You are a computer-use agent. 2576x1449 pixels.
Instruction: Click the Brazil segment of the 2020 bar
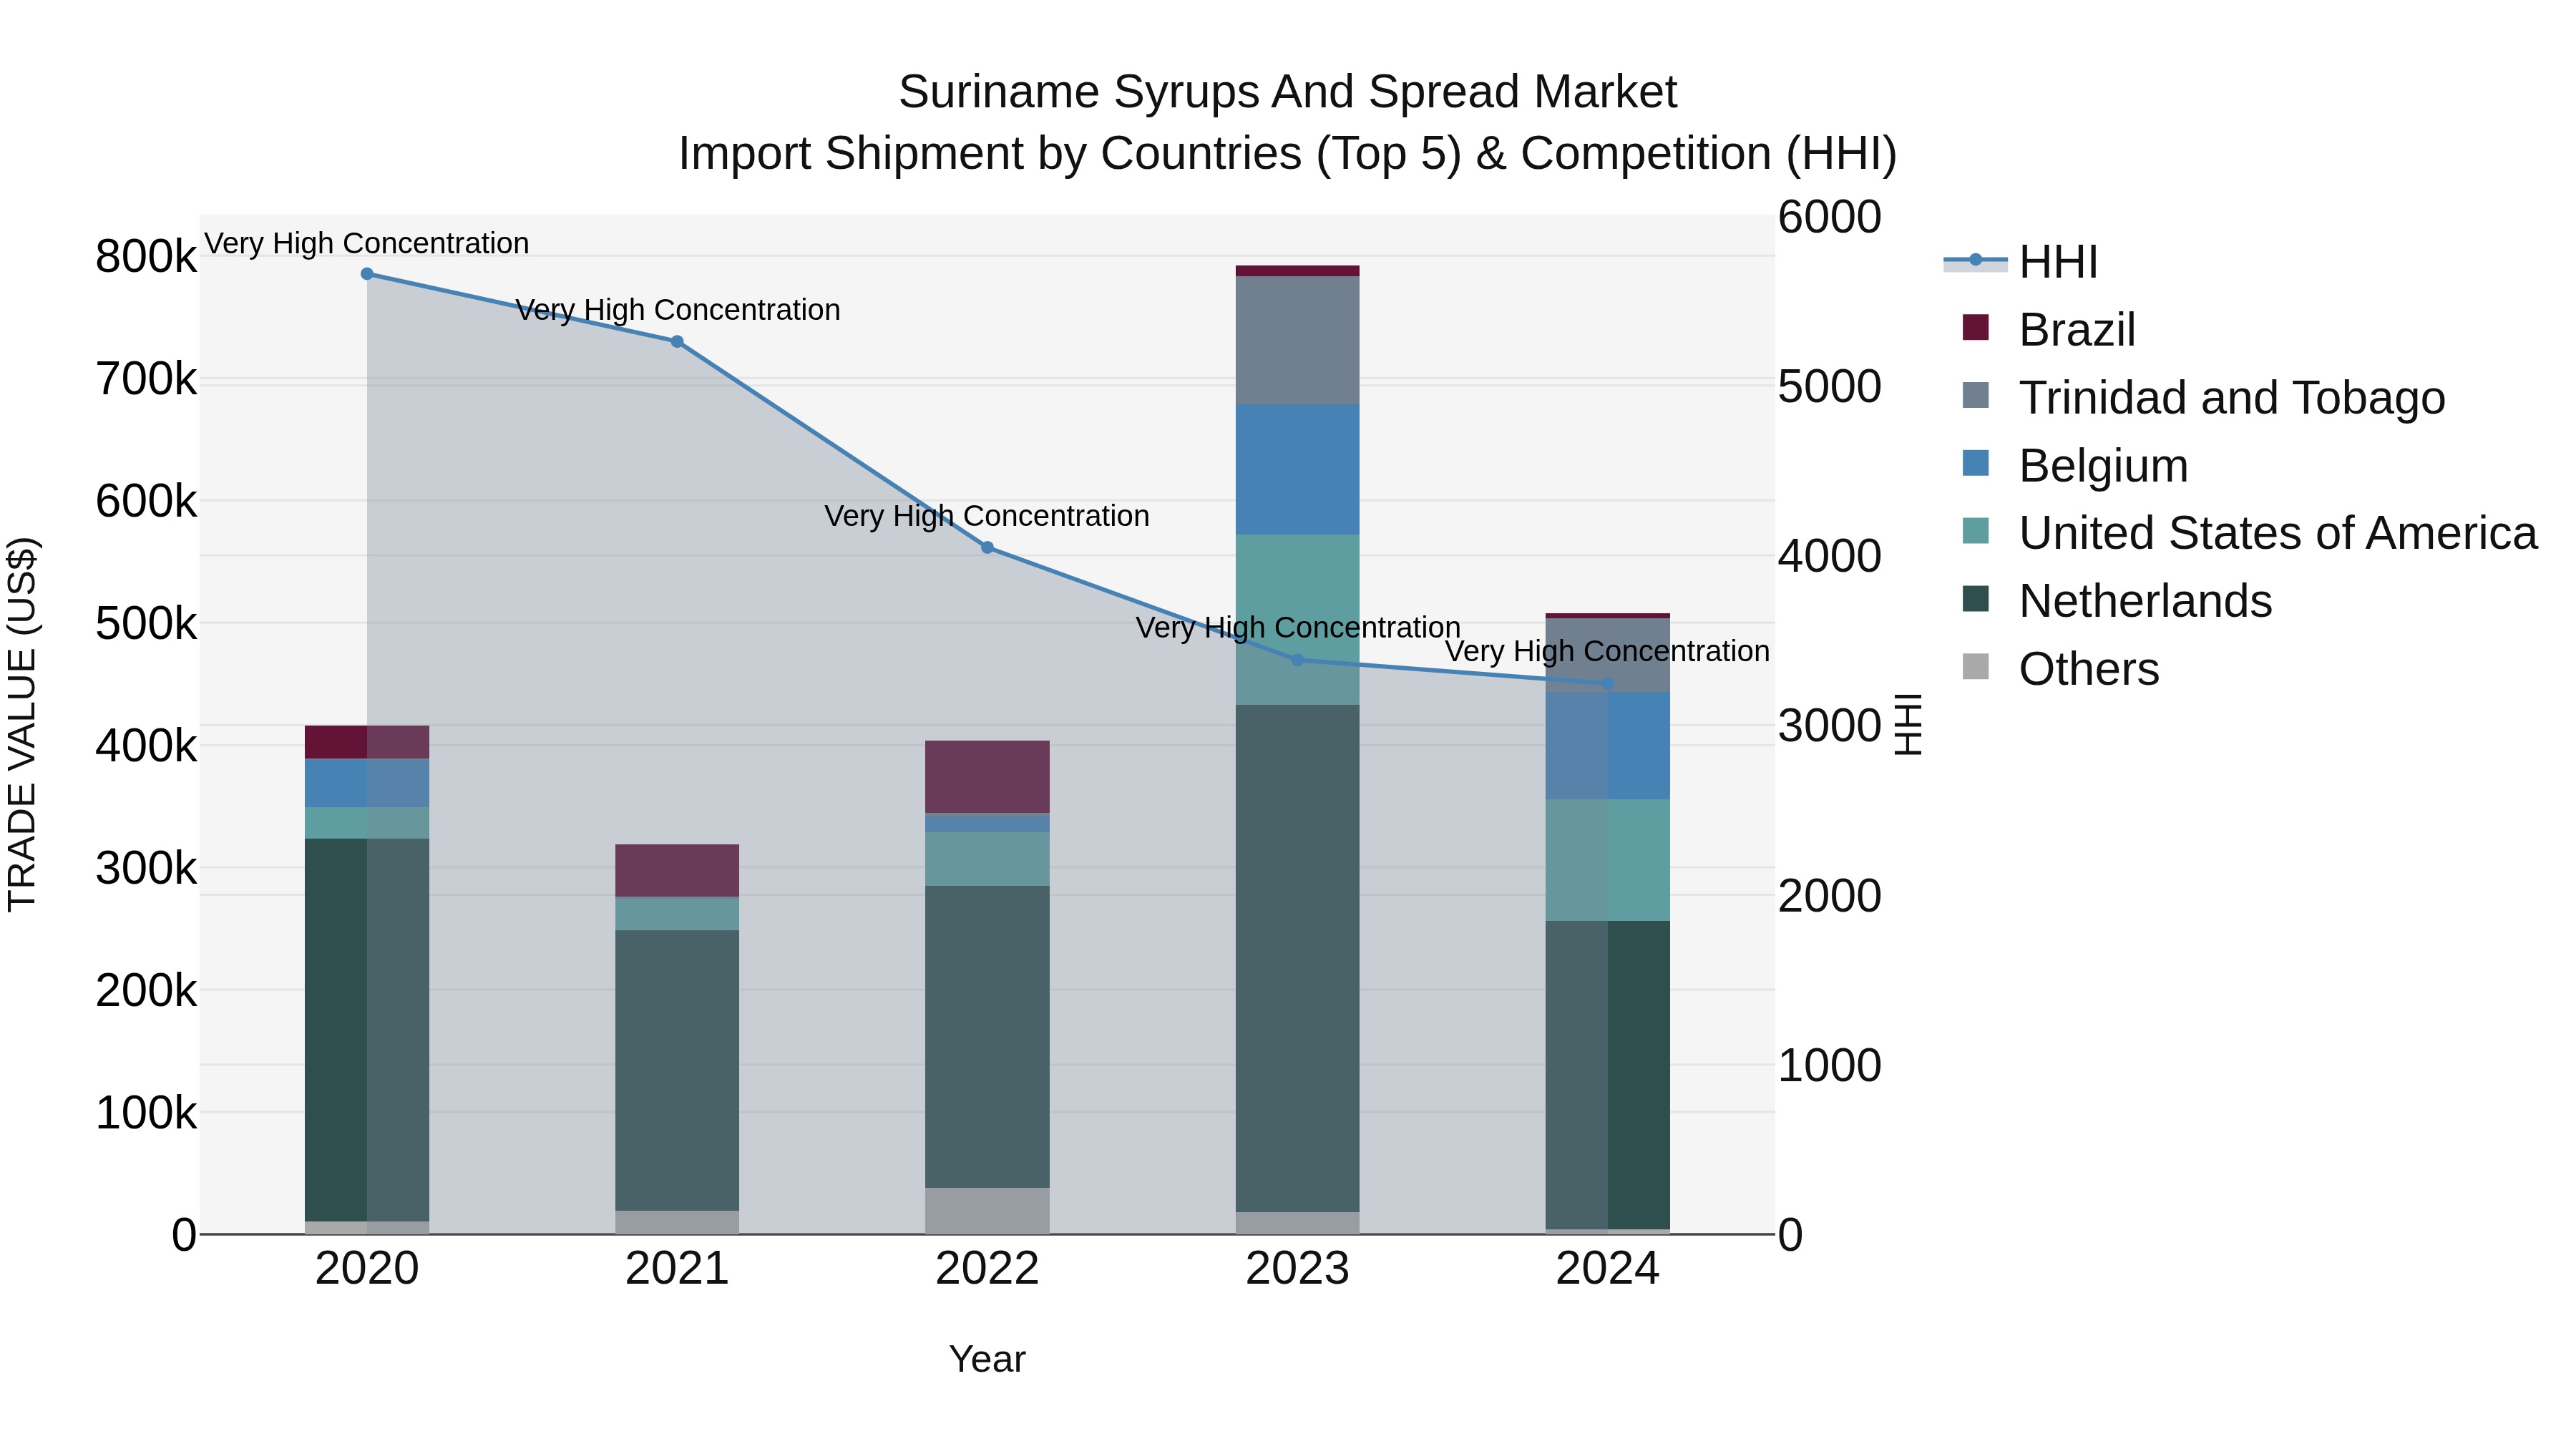click(x=367, y=742)
